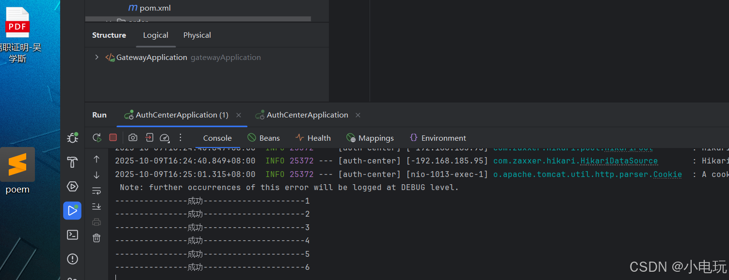Clear all console output with trash icon
The width and height of the screenshot is (729, 280).
point(97,238)
